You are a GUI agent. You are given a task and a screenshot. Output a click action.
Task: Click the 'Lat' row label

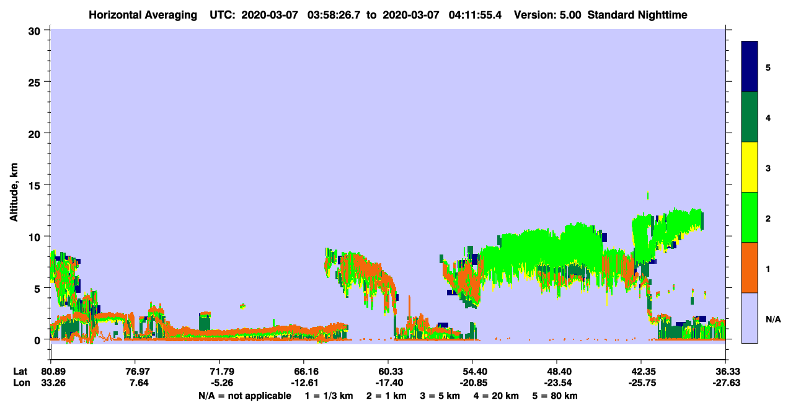[x=20, y=372]
